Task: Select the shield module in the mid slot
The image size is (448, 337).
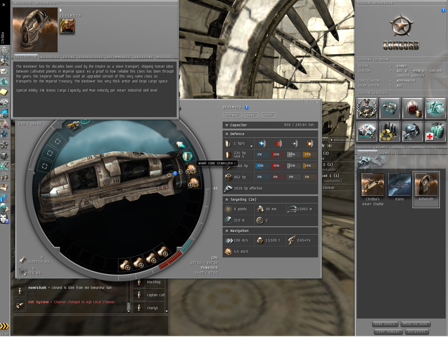Action: pos(187,156)
